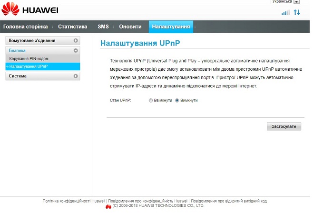Click the Комутоване з'єднання label

coord(32,40)
